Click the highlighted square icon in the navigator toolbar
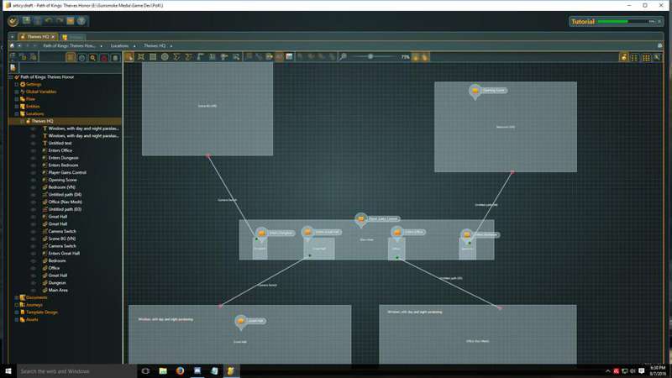This screenshot has height=378, width=672. 71,57
